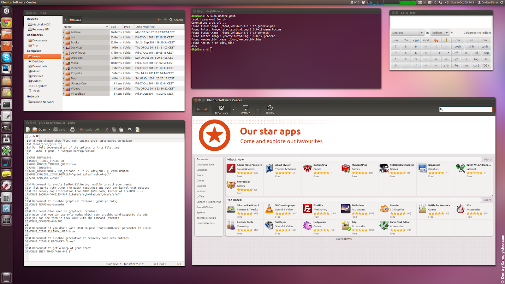Open the Science & Engineering category
The image size is (505, 284).
click(209, 202)
